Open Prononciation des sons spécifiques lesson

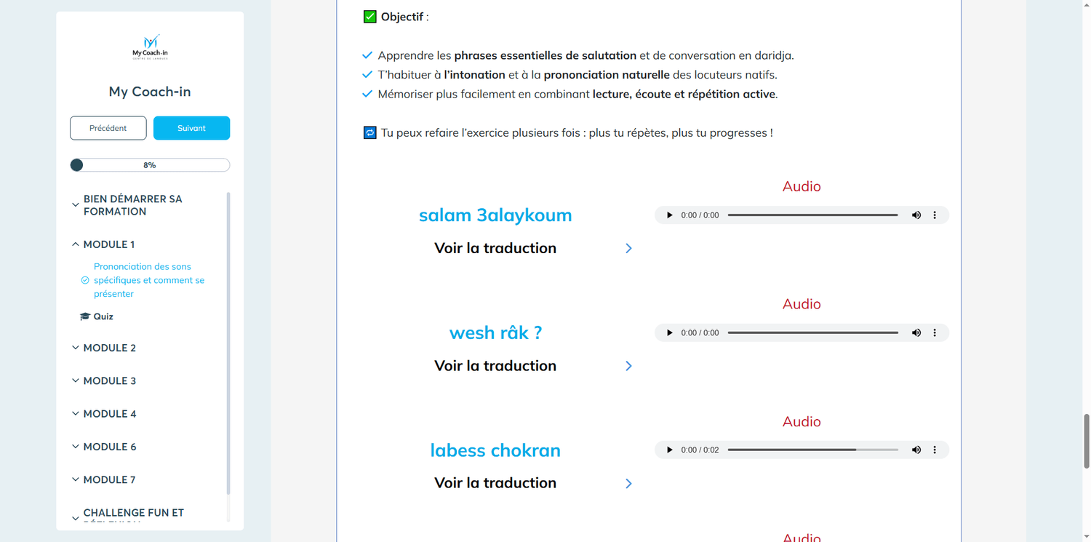click(x=148, y=280)
